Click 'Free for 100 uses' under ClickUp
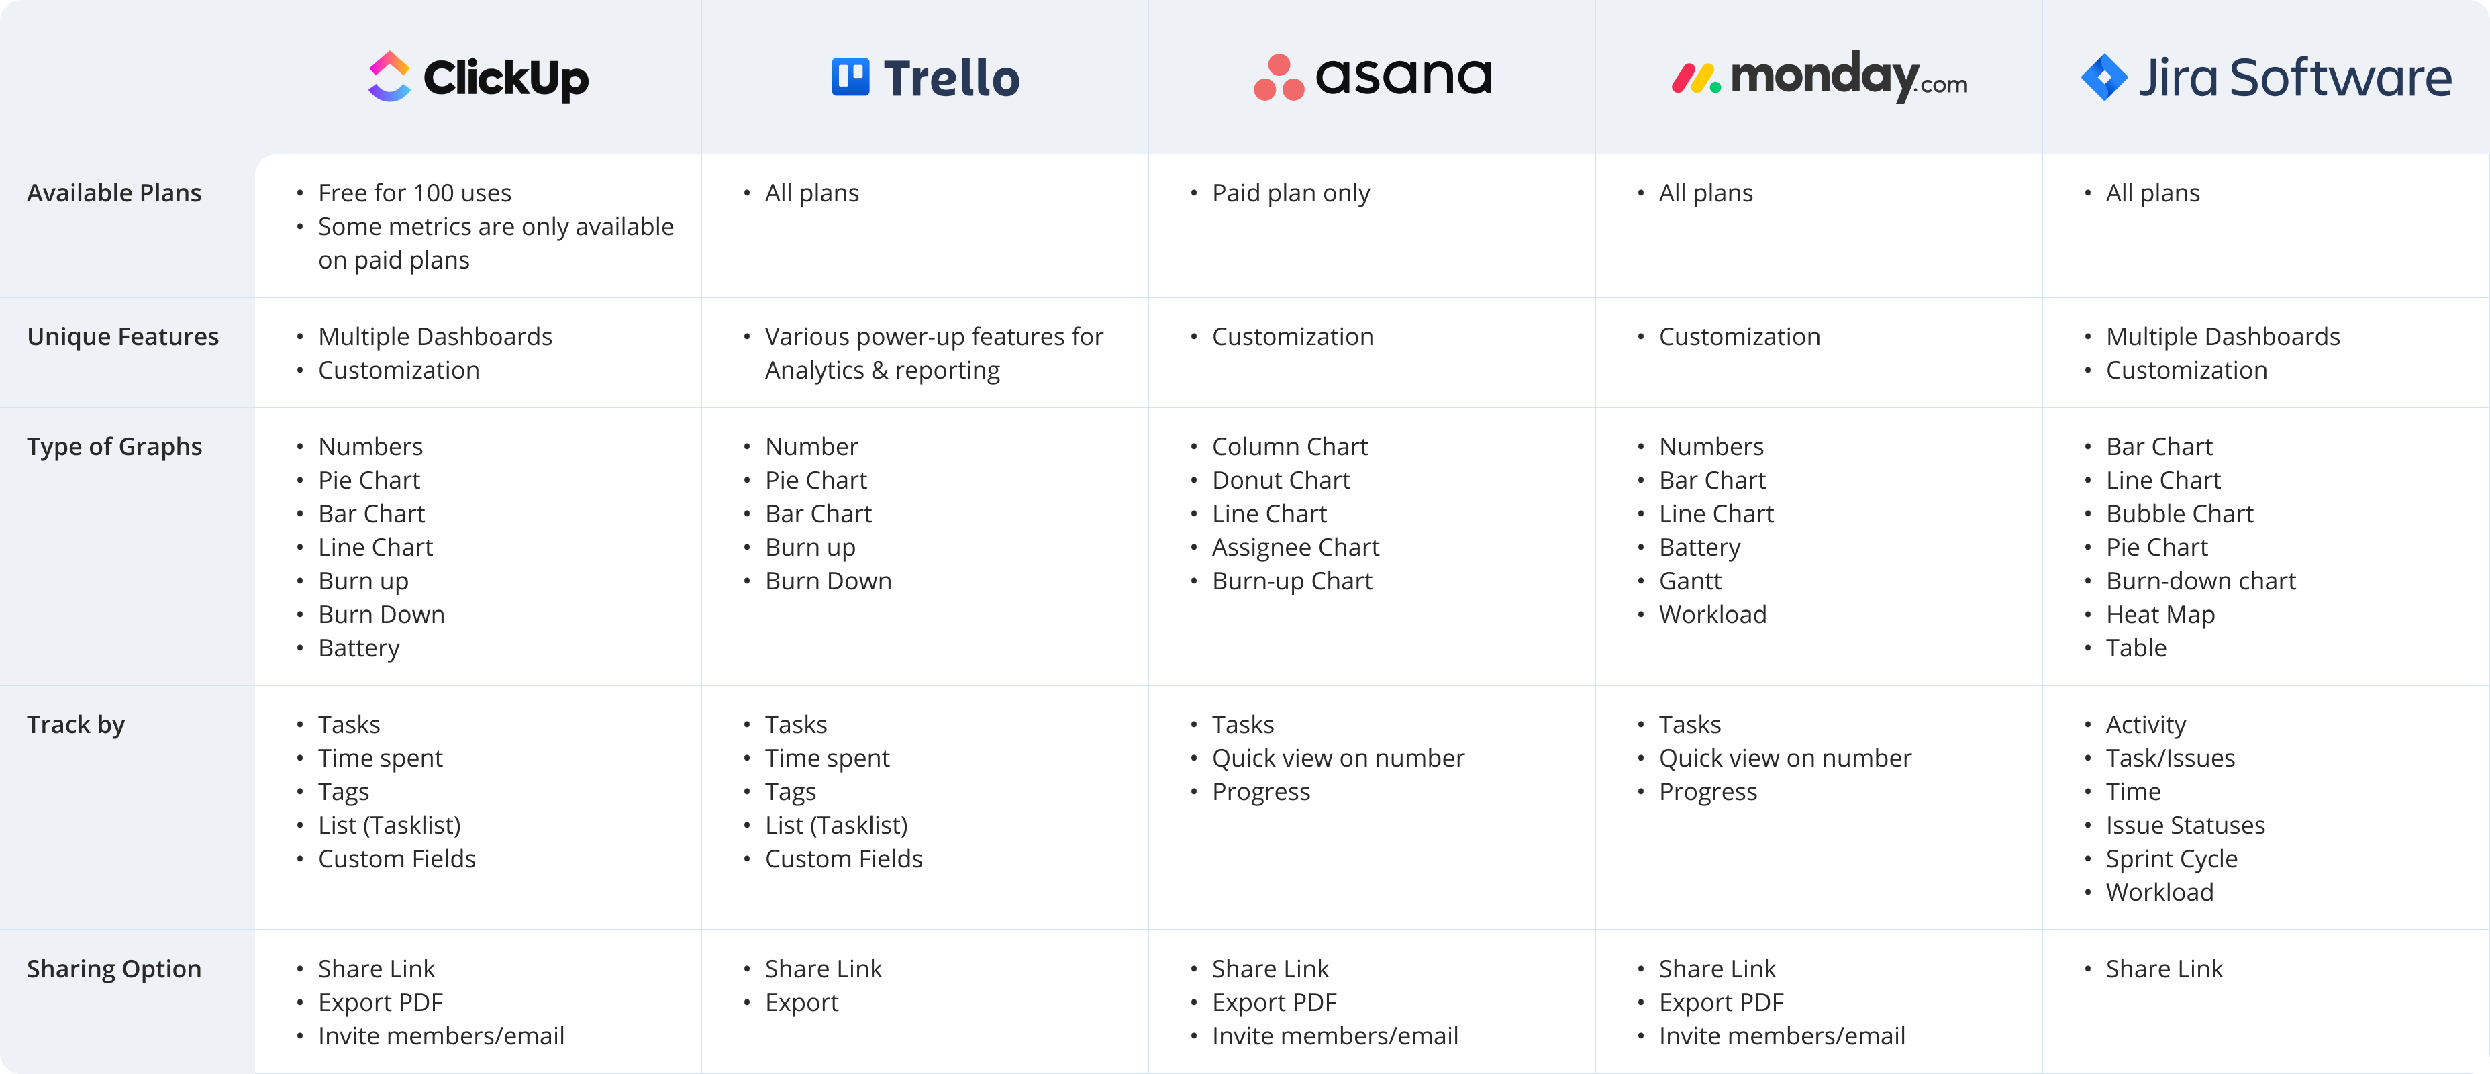The width and height of the screenshot is (2490, 1074). point(415,193)
